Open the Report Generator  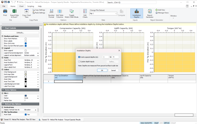coord(150,13)
